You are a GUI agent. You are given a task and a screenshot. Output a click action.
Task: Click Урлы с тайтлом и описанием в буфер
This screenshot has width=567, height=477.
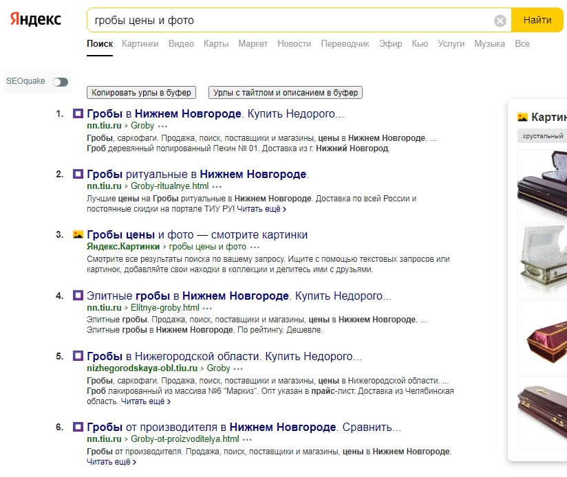[x=286, y=92]
